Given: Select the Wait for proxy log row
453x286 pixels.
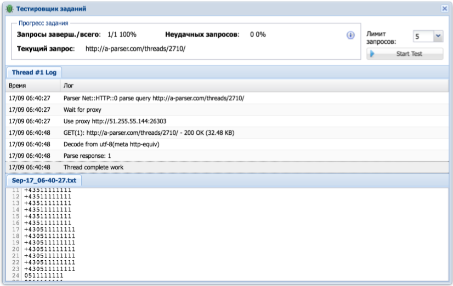Looking at the screenshot, I should tap(227, 110).
